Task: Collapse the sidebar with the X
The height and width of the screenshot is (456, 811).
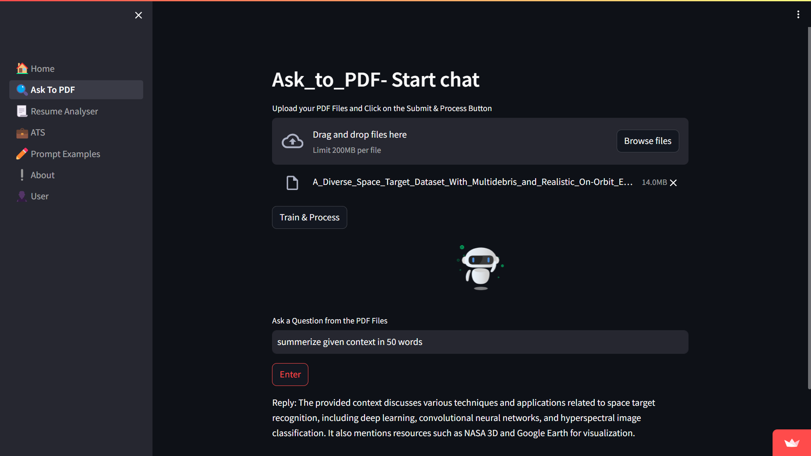Action: pos(139,15)
